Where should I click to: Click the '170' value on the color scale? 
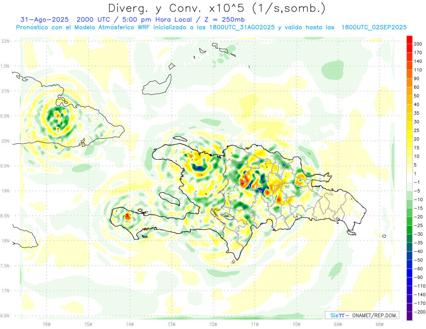tap(418, 53)
